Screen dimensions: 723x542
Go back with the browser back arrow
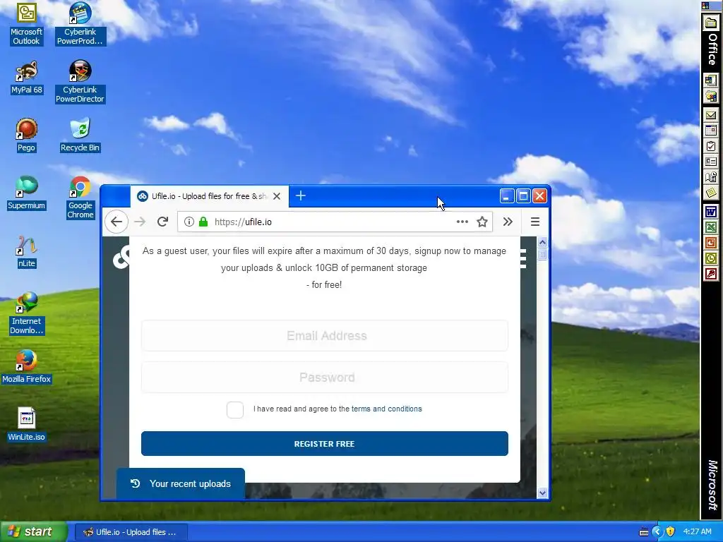coord(116,222)
